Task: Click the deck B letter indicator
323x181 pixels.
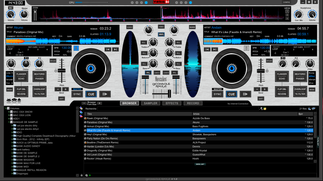Action: [x=246, y=48]
